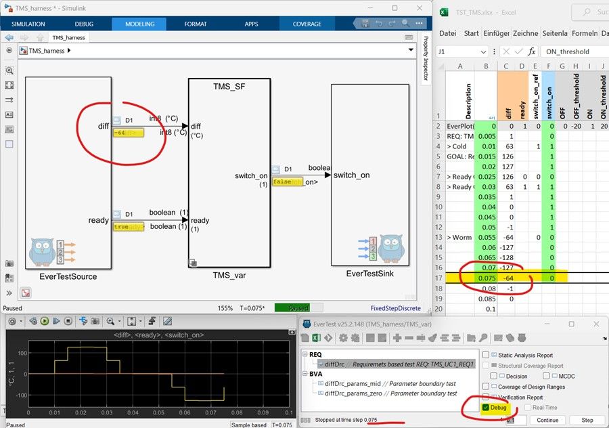Click the Image insert palette icon

click(x=9, y=129)
